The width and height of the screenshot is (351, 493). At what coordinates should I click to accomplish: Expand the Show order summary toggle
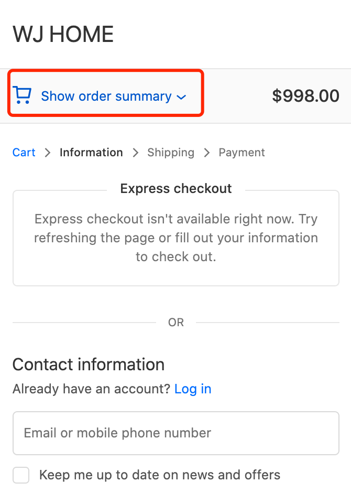(x=106, y=97)
